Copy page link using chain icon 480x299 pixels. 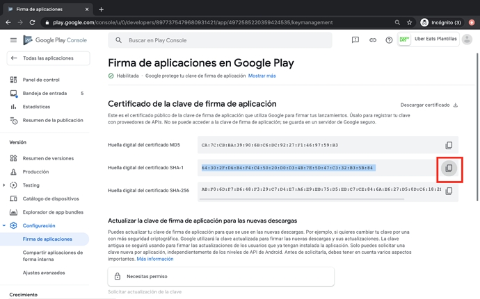click(373, 40)
